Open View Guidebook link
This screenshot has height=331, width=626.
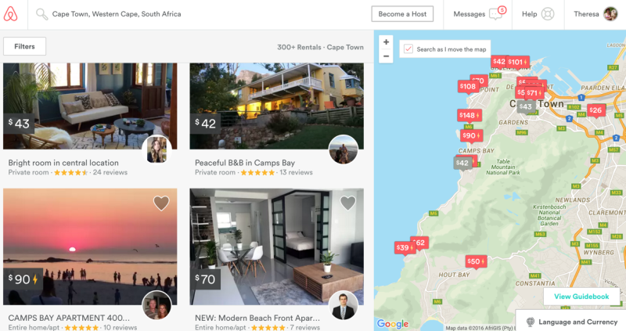[581, 297]
